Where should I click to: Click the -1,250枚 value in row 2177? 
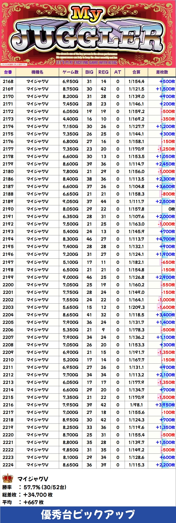[x=166, y=149]
